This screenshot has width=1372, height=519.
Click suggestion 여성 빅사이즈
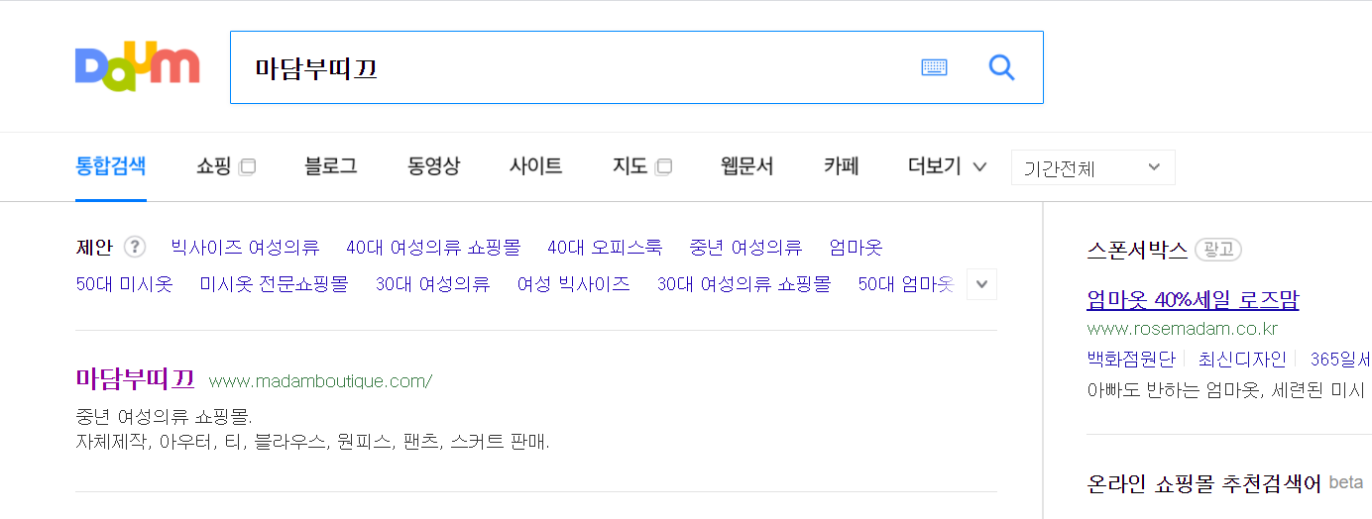[x=574, y=284]
